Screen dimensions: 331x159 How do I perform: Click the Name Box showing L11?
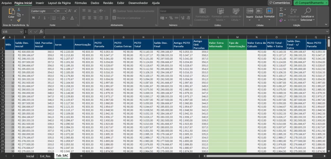point(12,32)
